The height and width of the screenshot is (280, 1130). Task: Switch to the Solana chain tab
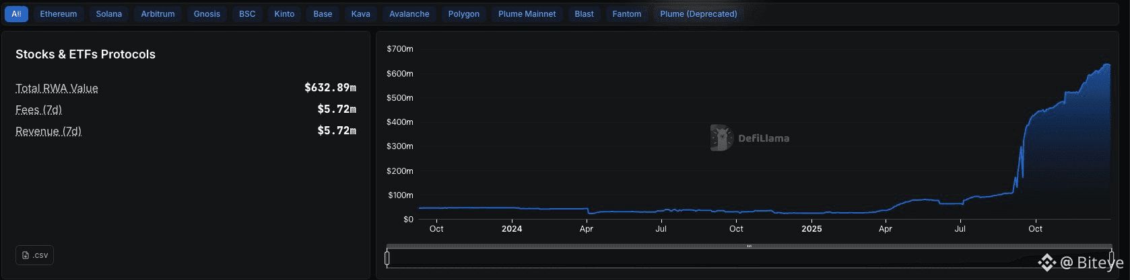(109, 13)
